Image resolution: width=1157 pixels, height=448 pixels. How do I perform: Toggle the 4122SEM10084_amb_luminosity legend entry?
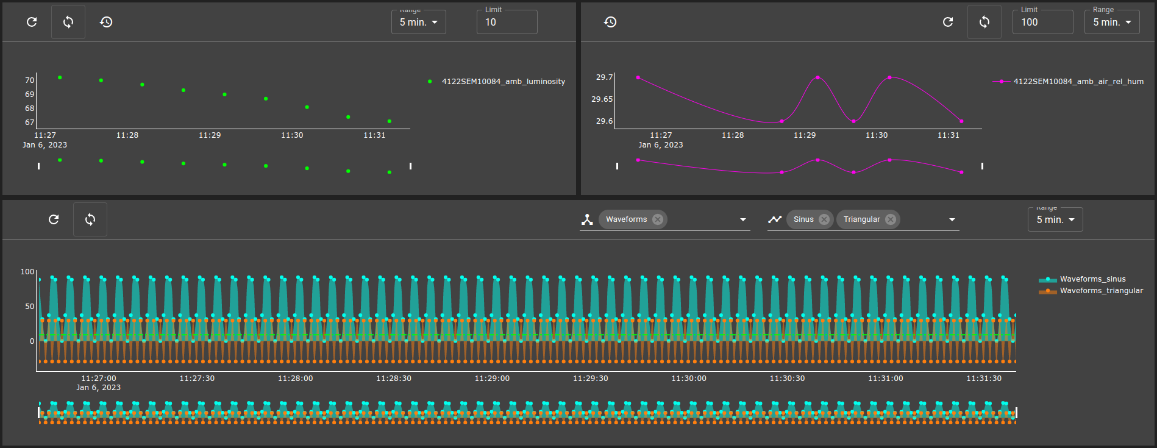tap(496, 82)
